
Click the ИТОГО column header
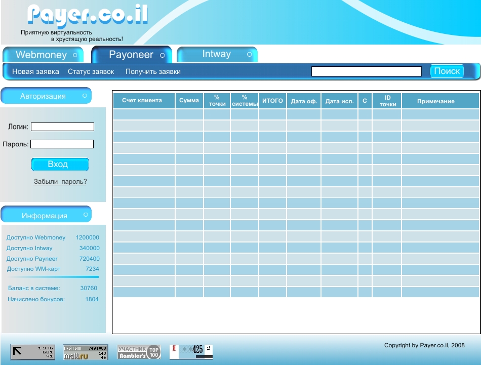(x=272, y=101)
